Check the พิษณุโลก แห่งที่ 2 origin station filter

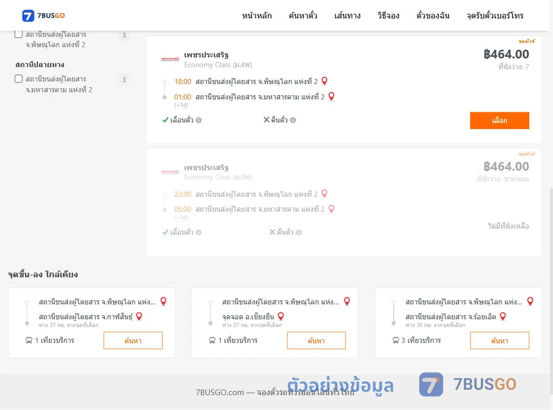click(19, 34)
